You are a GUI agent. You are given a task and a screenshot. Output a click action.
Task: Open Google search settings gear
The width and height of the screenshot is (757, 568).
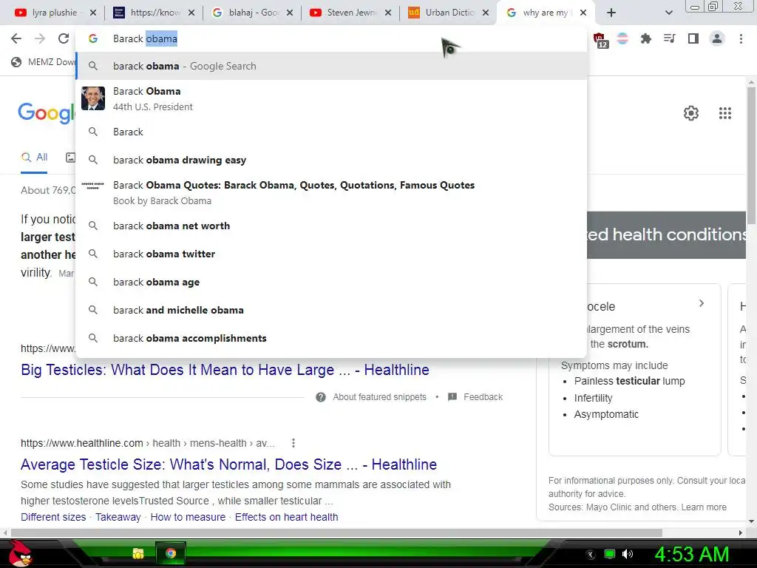tap(691, 113)
